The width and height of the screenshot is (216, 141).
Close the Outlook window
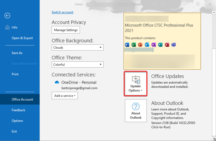[210, 4]
